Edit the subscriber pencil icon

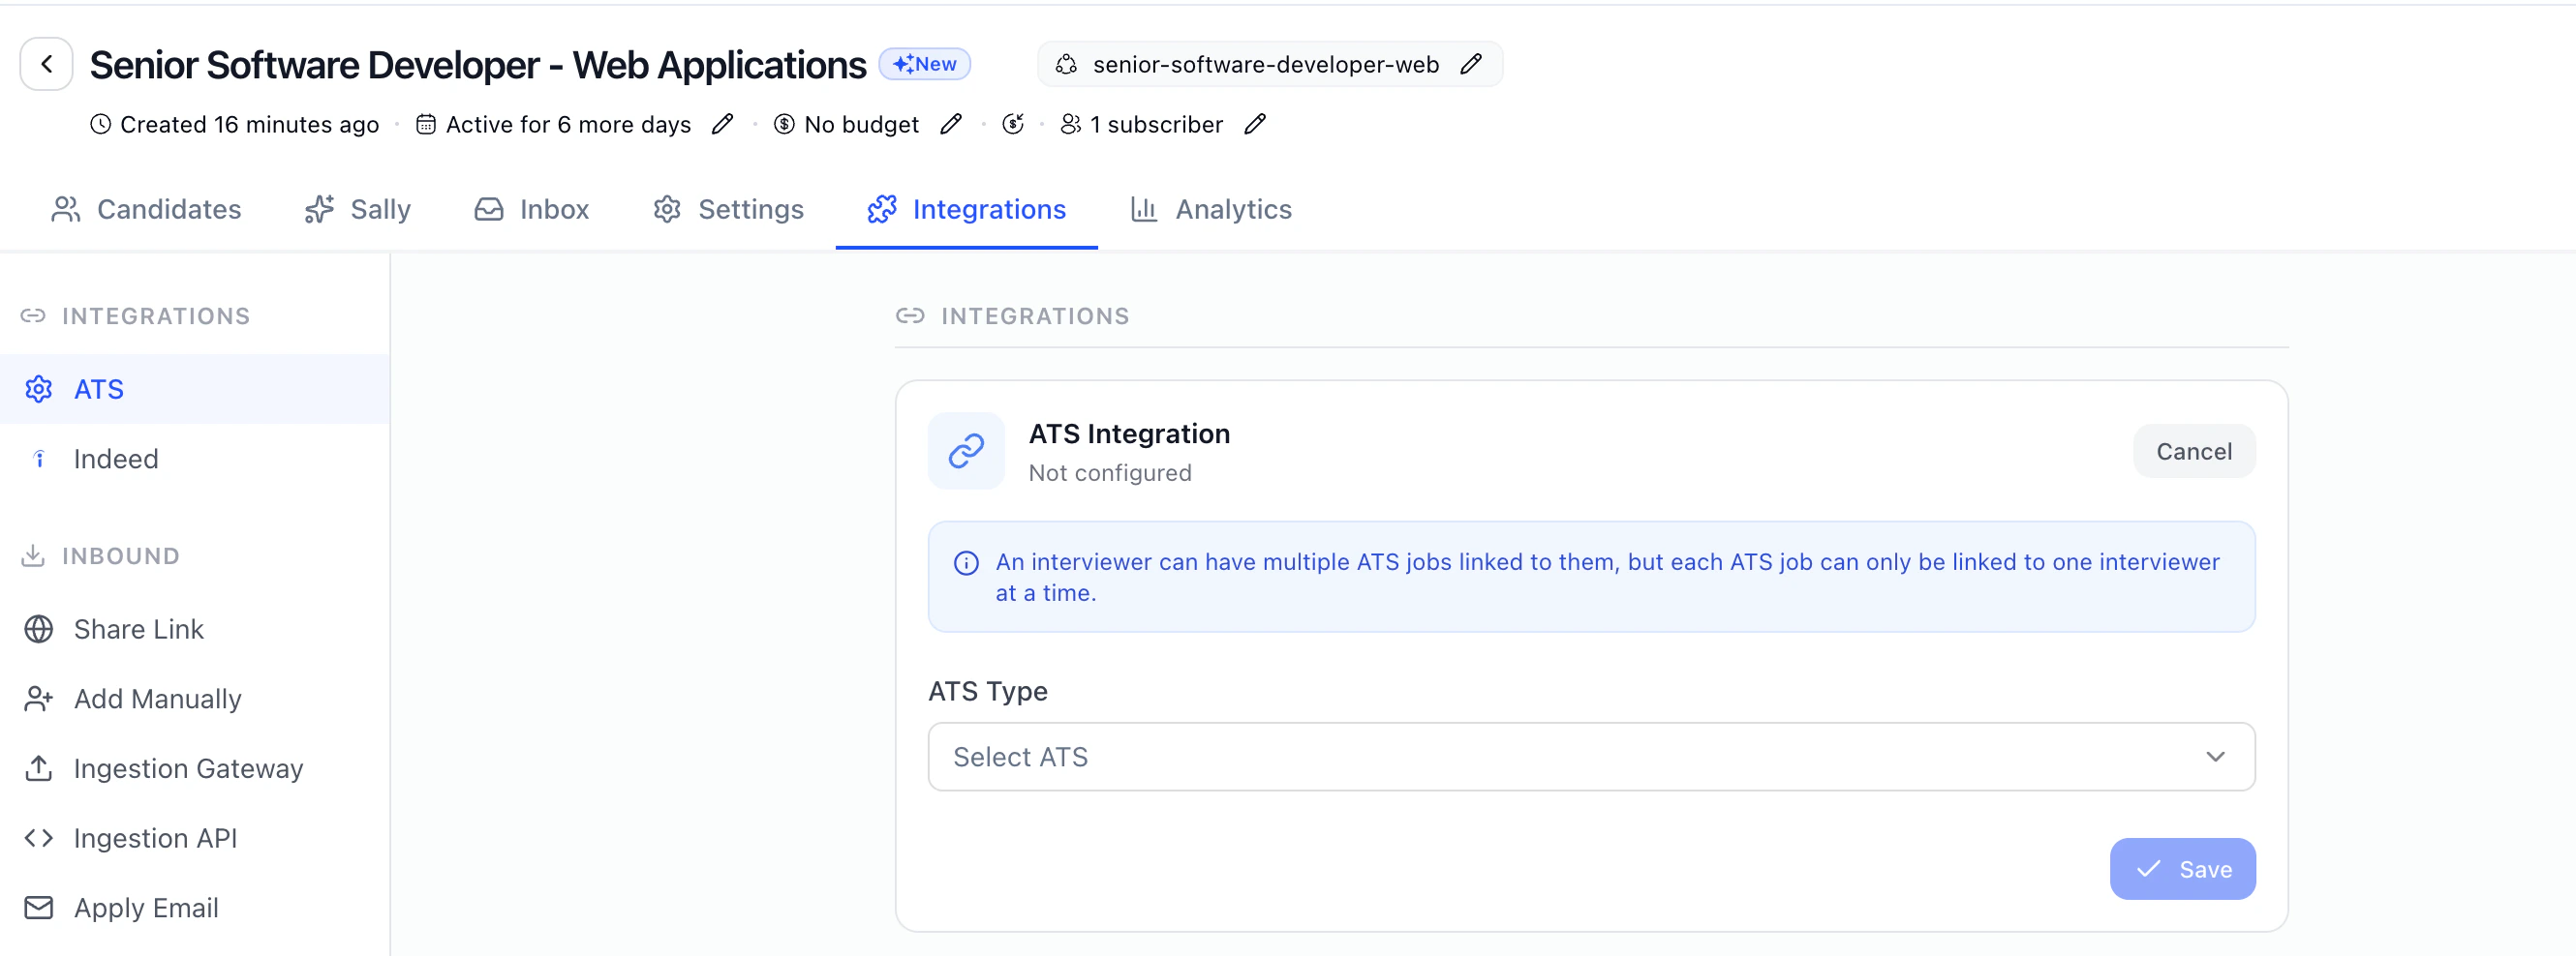[1255, 124]
